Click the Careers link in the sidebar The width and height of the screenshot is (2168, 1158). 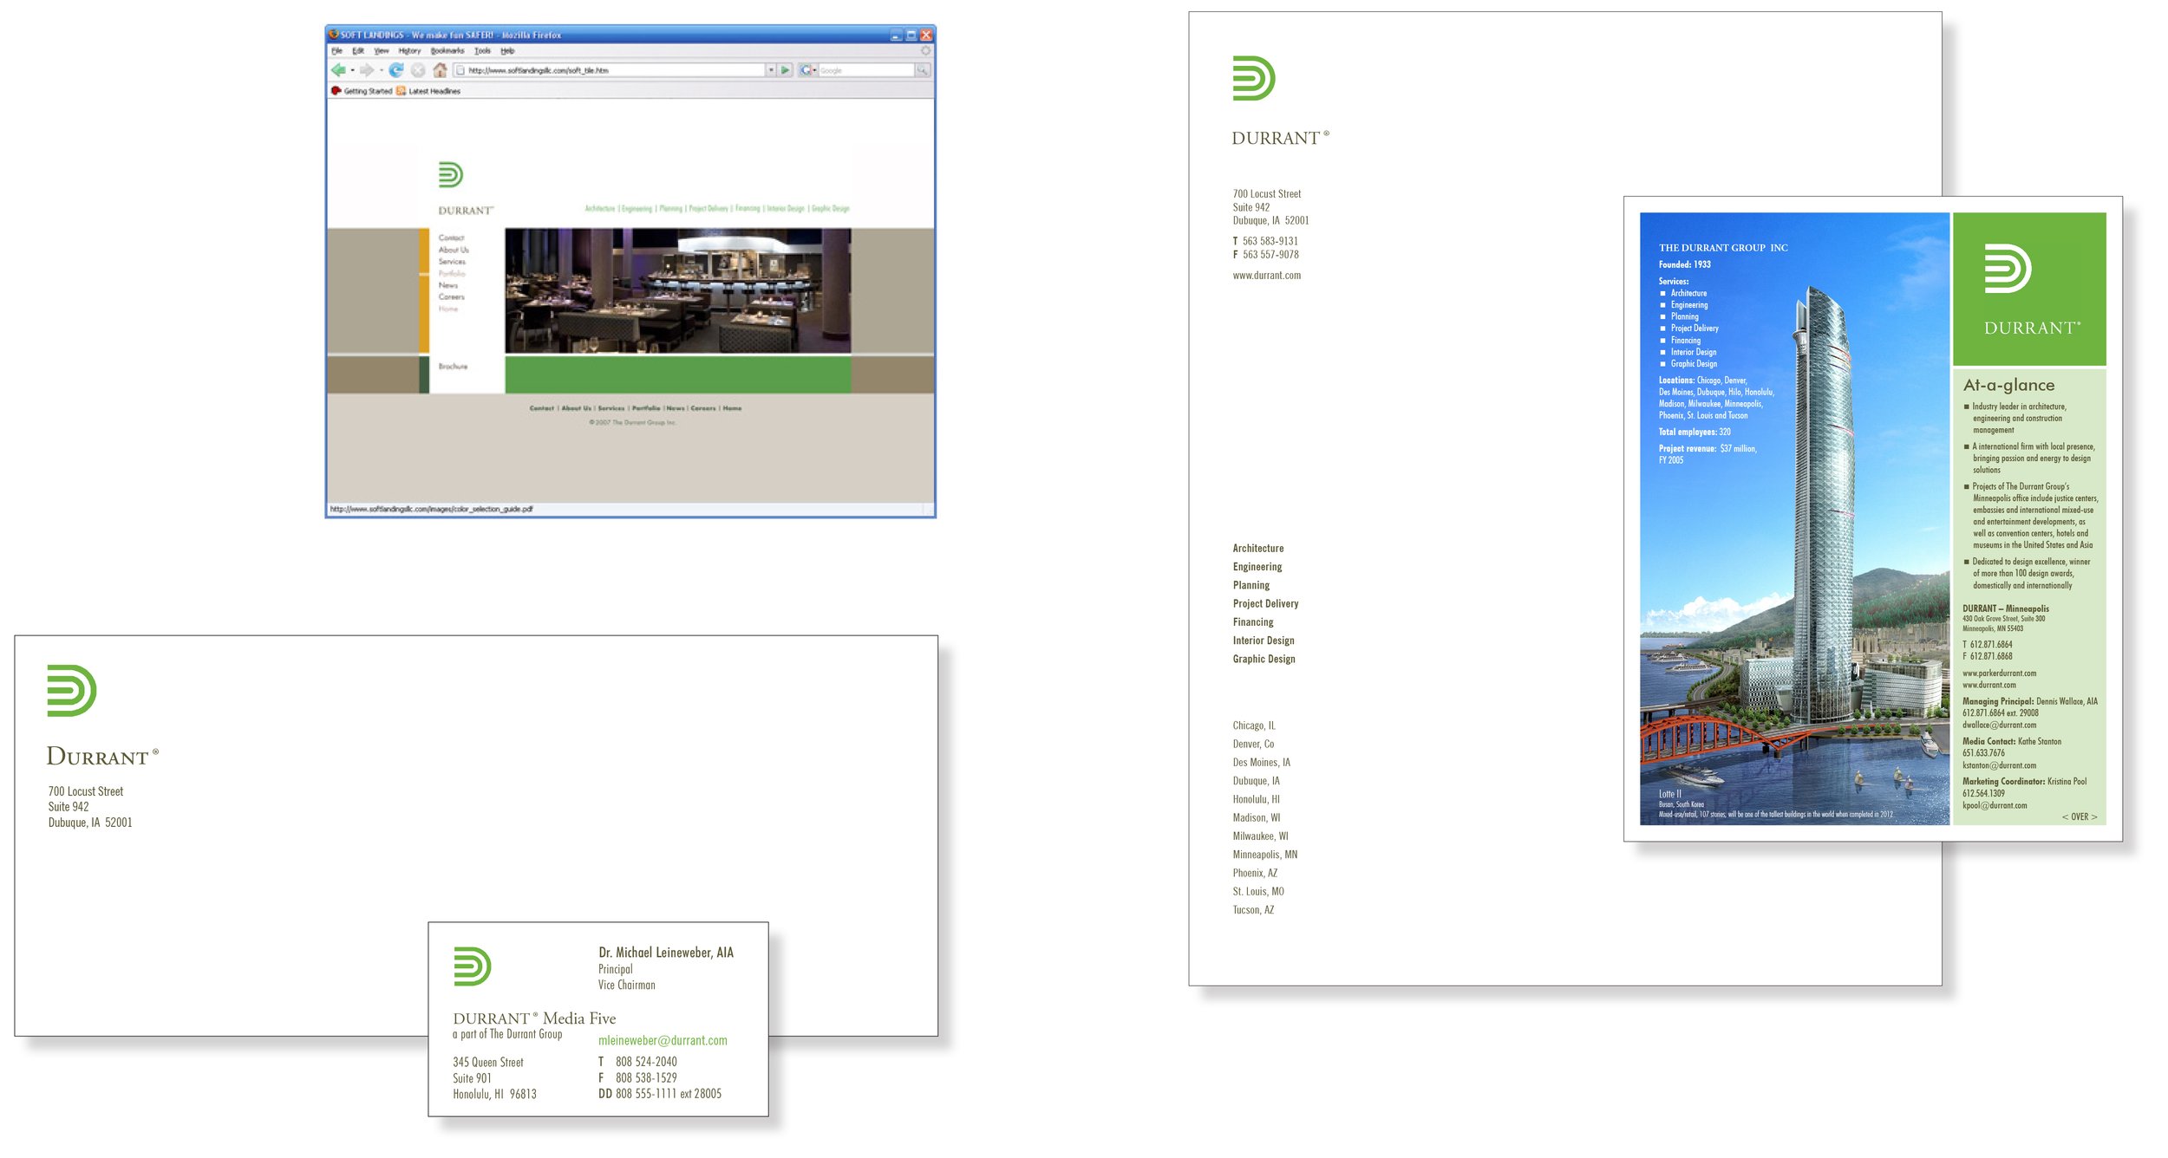[x=451, y=296]
